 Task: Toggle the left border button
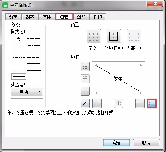point(97,103)
